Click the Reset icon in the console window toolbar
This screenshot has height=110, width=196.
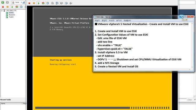[x=43, y=3]
